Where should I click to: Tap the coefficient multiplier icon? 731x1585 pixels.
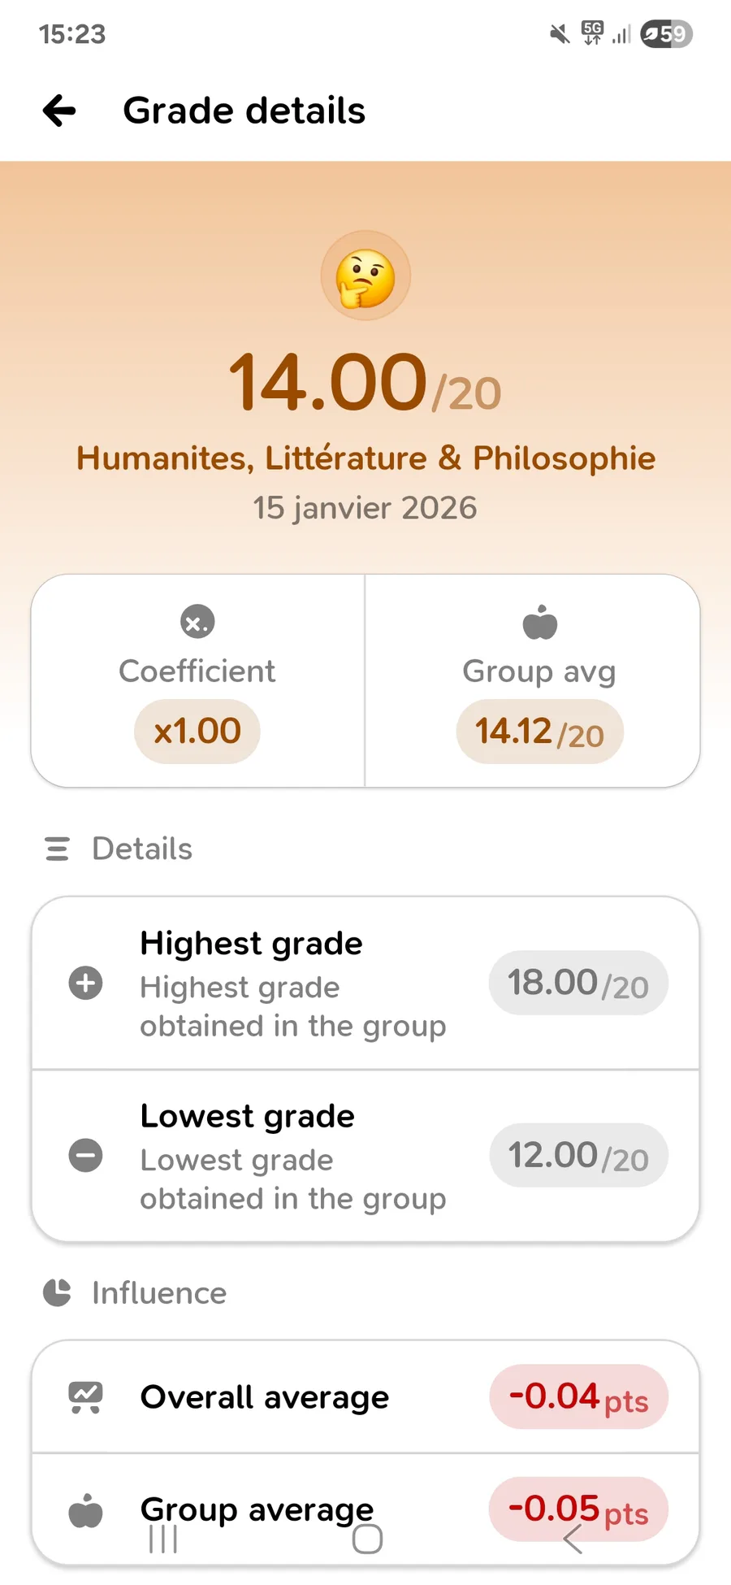[197, 623]
